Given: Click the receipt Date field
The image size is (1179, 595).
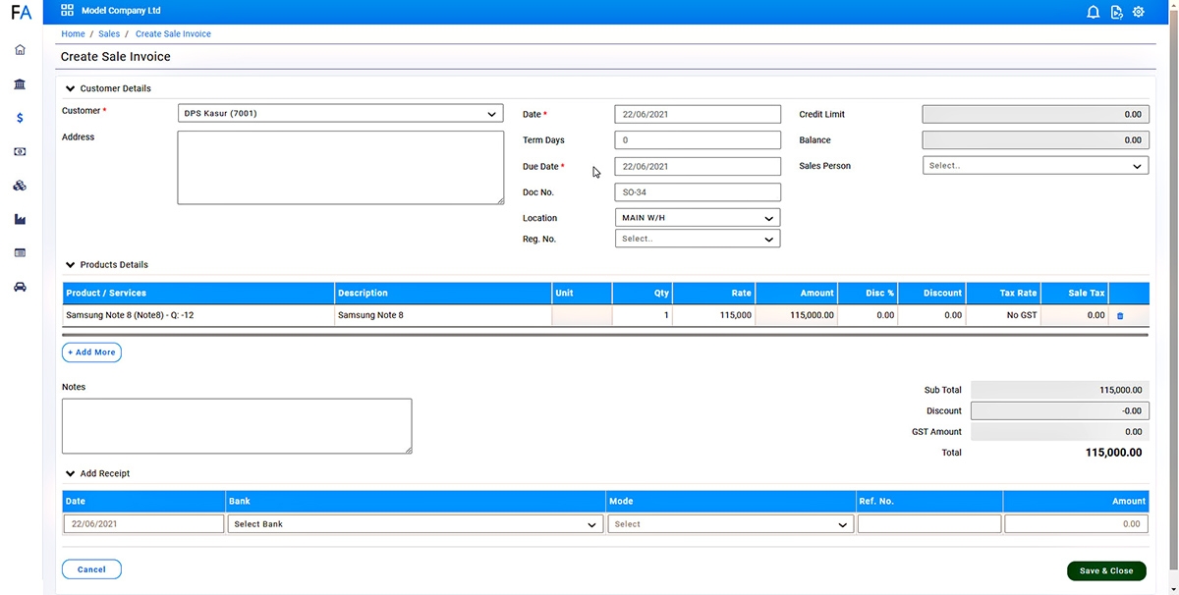Looking at the screenshot, I should [143, 524].
